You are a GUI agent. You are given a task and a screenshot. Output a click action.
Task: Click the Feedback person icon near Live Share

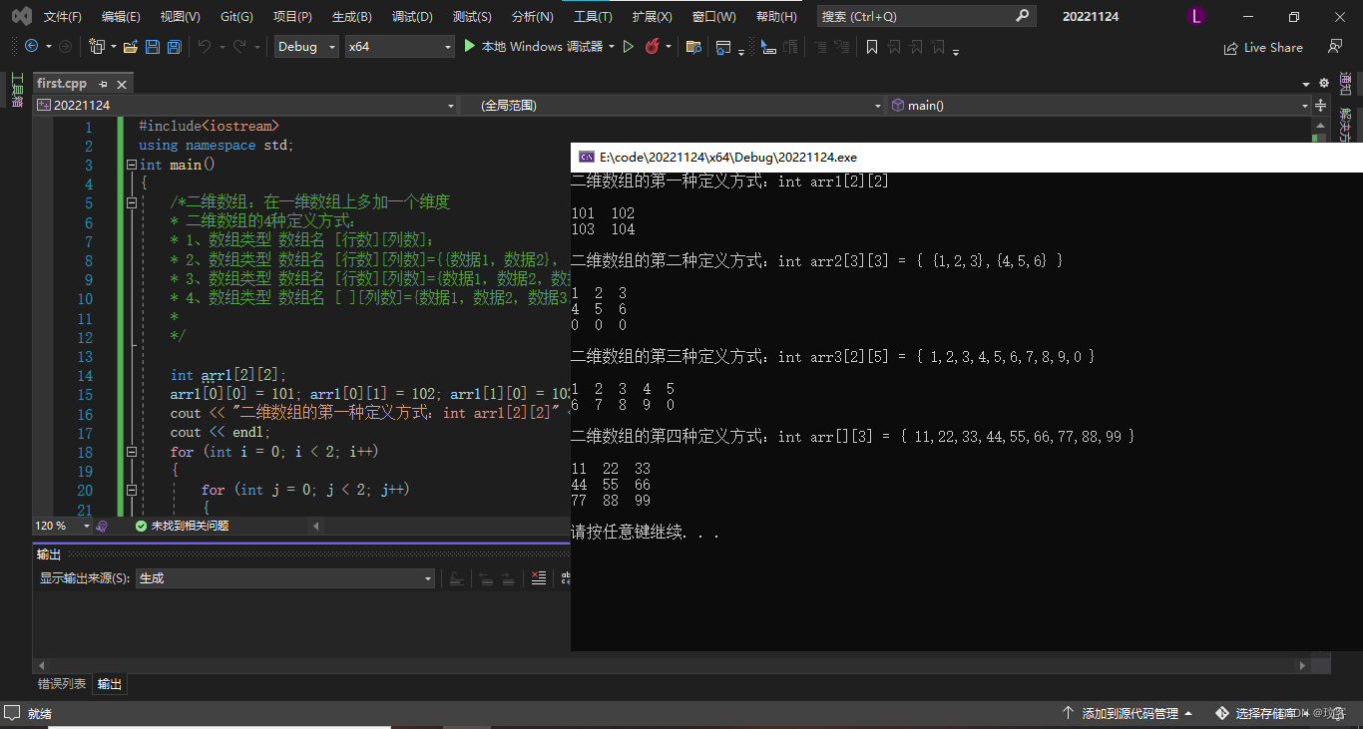pyautogui.click(x=1335, y=47)
